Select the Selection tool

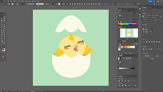2,16
